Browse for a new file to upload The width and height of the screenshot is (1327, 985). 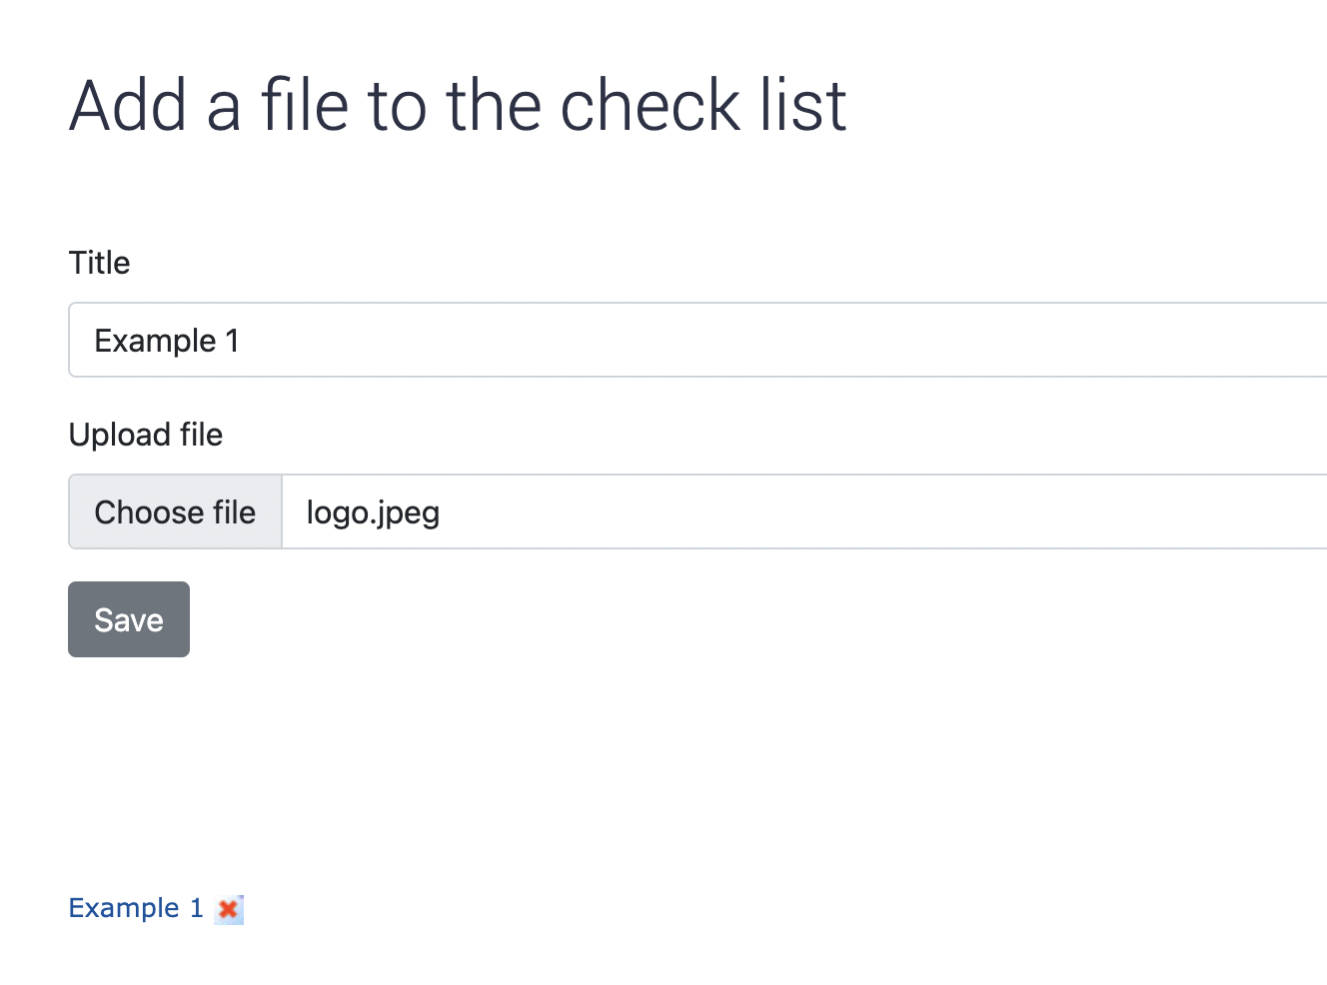tap(175, 511)
